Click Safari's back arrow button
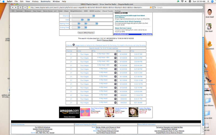Viewport: 216px width, 135px height. 13,7
